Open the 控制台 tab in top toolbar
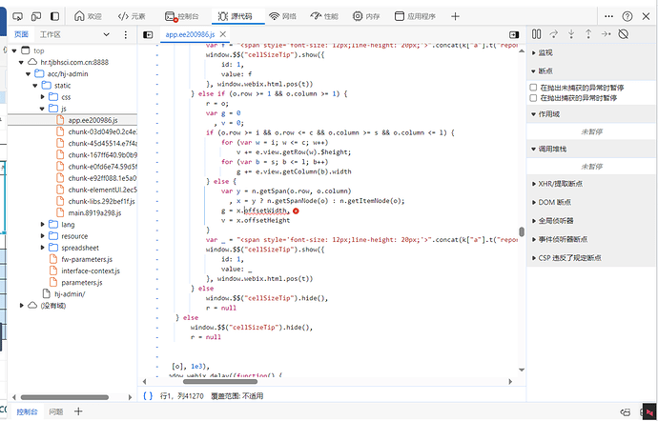The height and width of the screenshot is (421, 658). [182, 17]
